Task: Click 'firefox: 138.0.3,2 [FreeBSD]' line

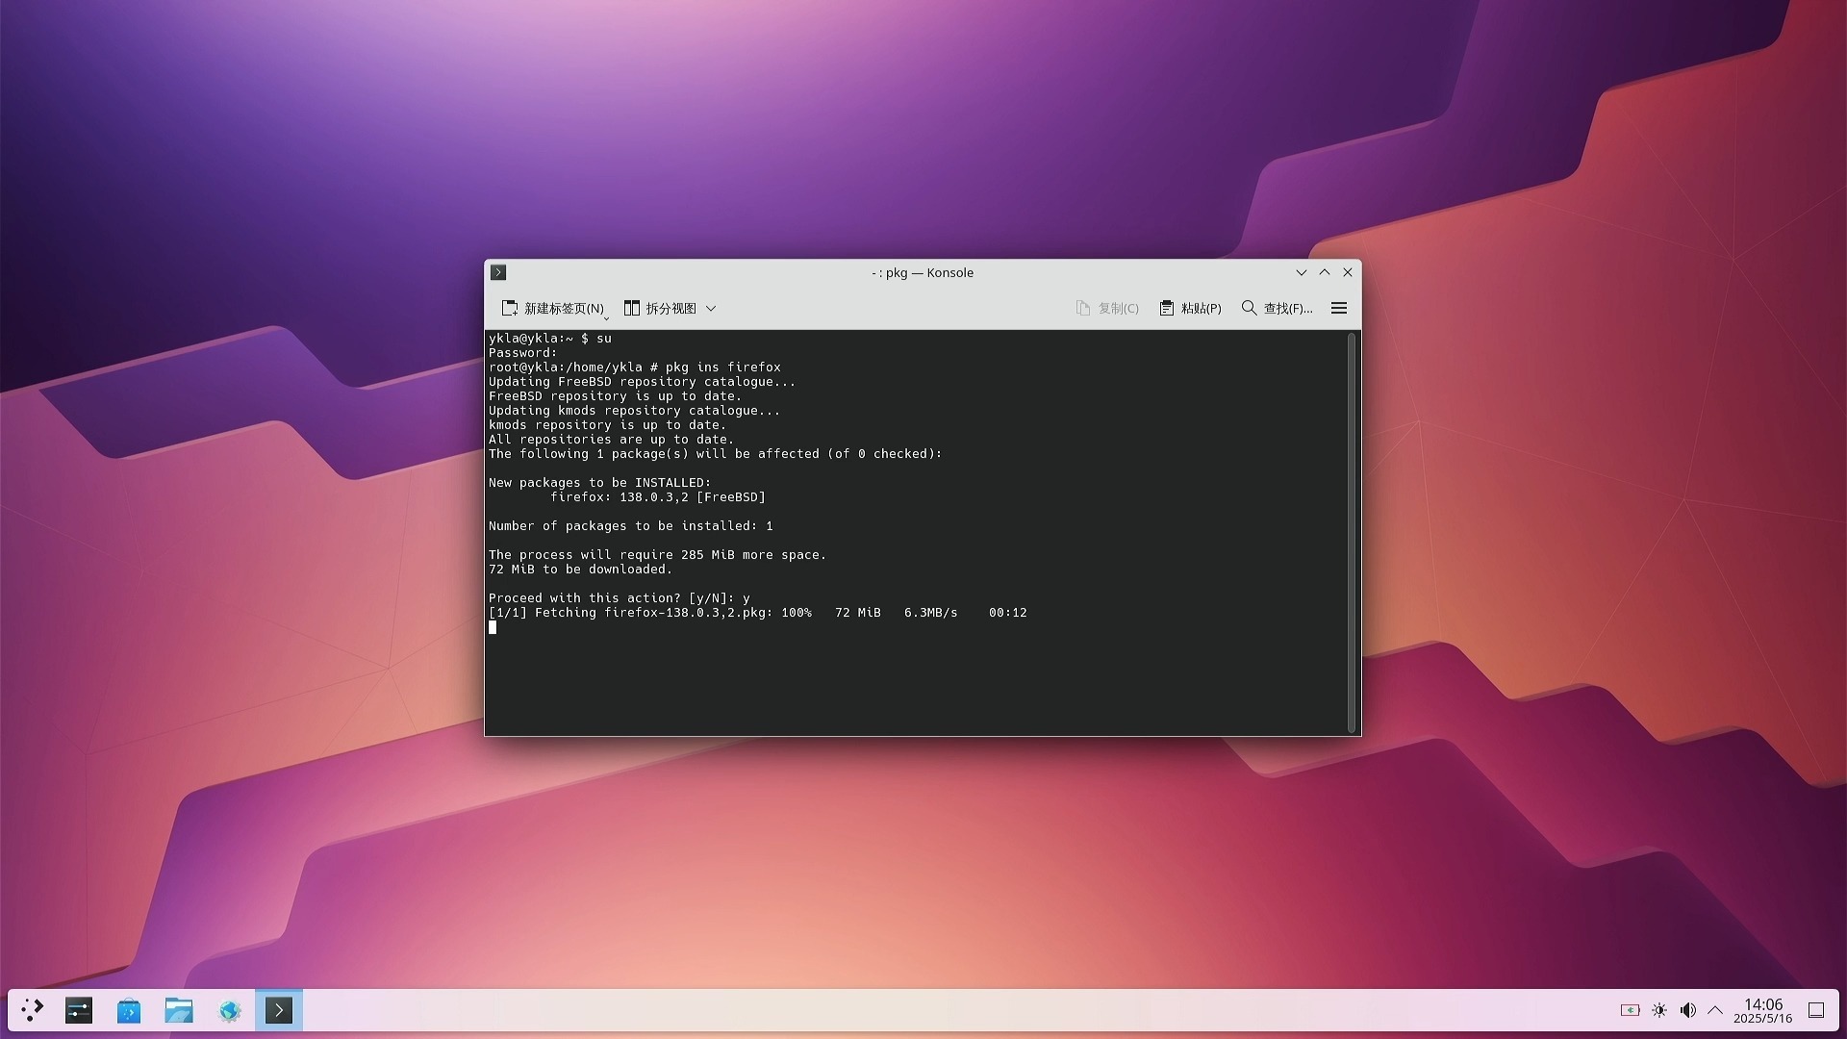Action: pos(657,496)
